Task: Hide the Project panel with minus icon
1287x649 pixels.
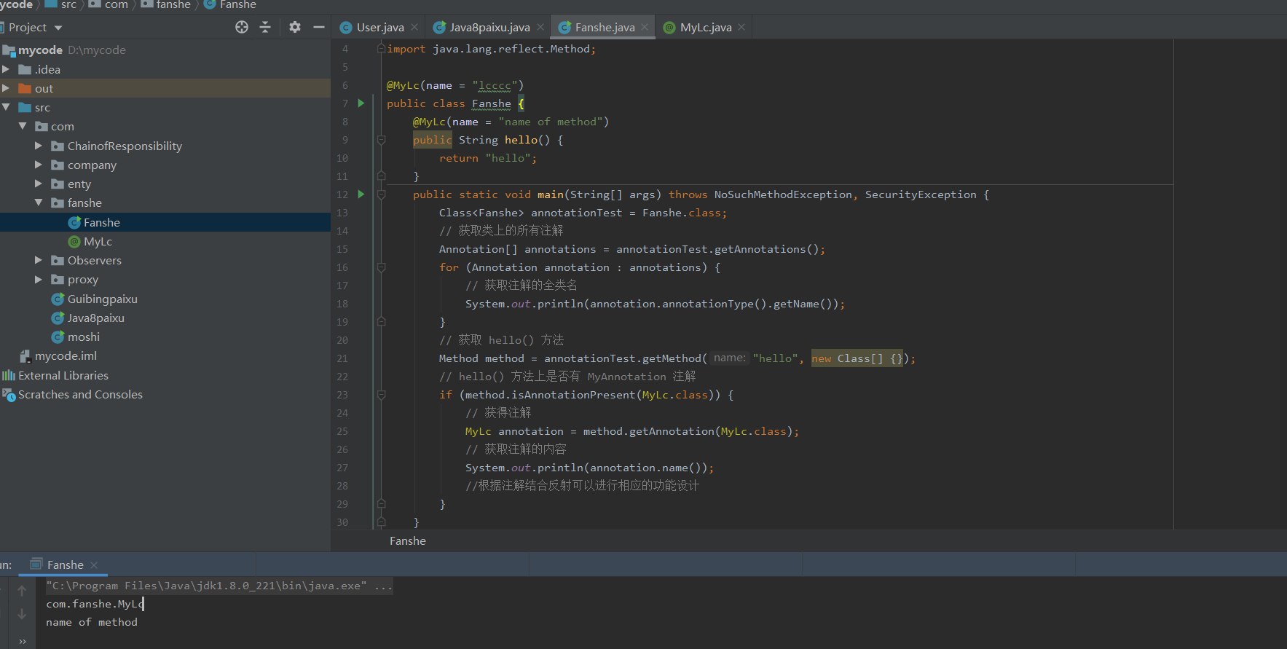Action: tap(318, 27)
